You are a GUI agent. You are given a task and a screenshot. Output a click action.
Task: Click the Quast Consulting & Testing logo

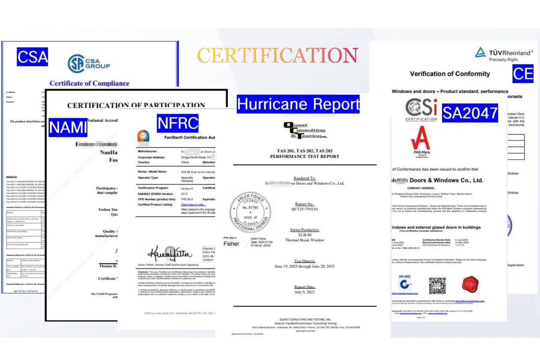304,131
